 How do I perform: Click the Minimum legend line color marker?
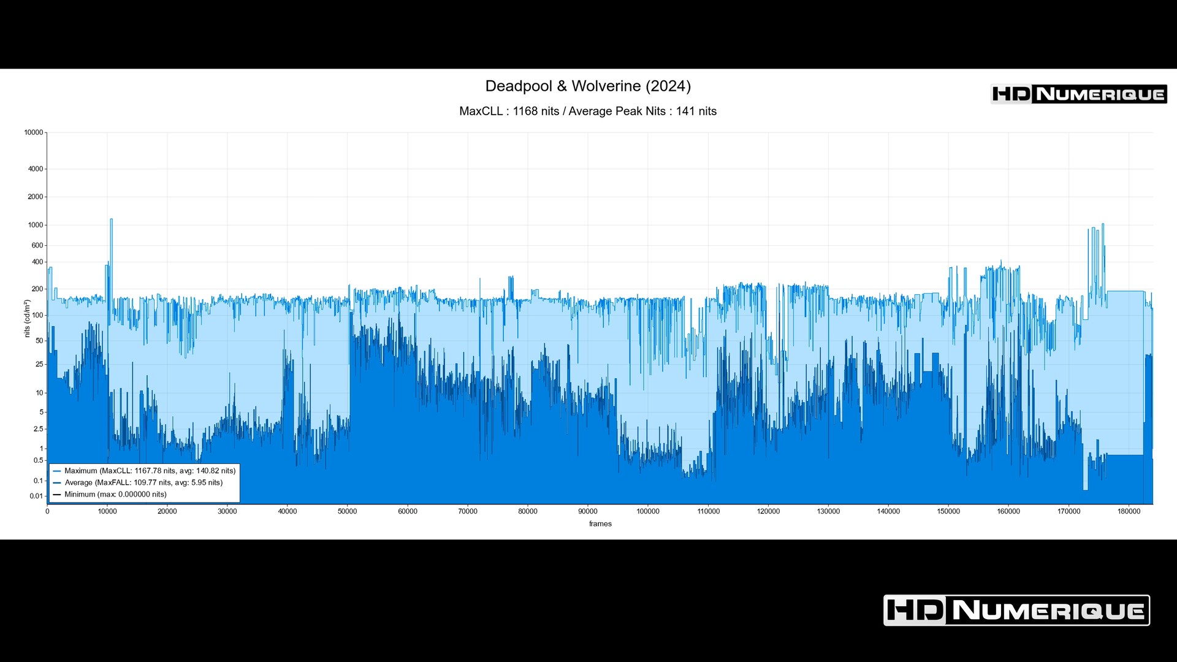pyautogui.click(x=57, y=495)
